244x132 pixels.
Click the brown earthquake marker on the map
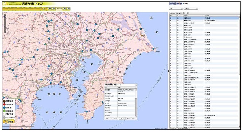tap(142, 35)
